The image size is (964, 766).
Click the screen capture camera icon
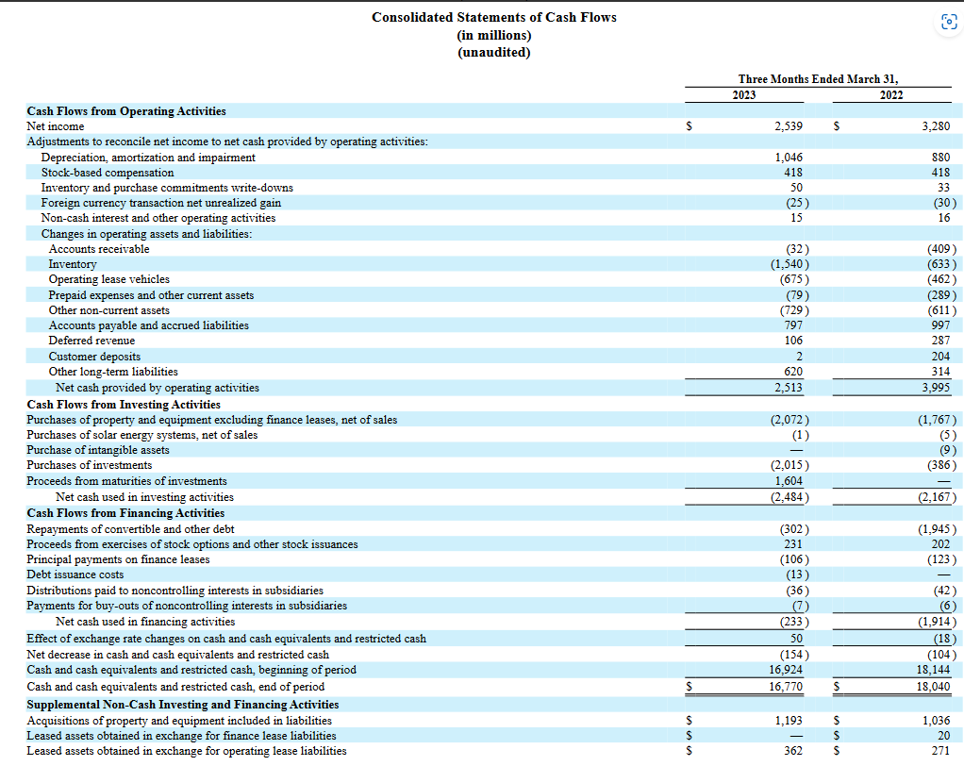(948, 22)
